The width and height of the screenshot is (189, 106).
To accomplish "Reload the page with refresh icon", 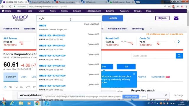I will [x=10, y=6].
